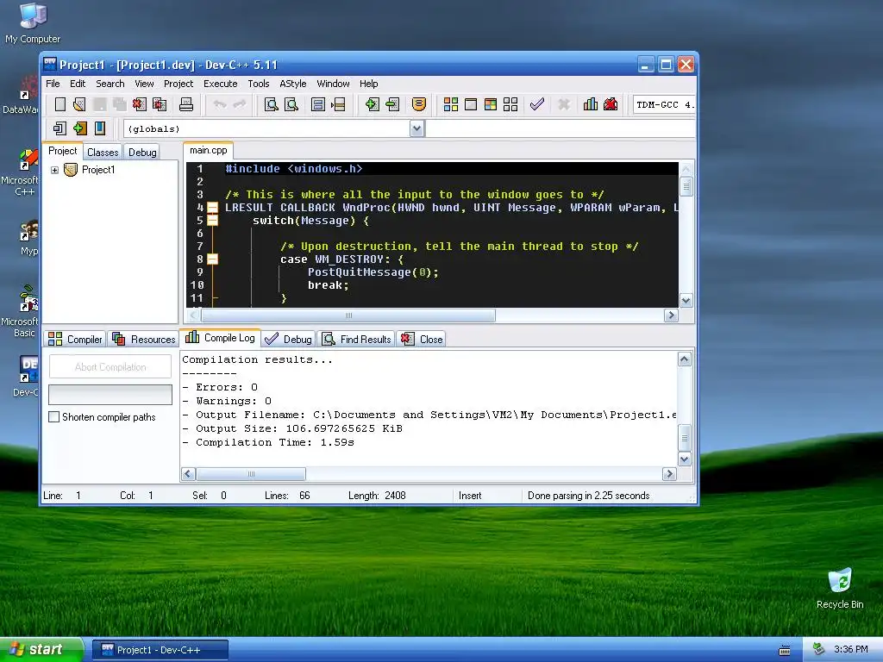Click the compile log scroll-up arrow
Screen dimensions: 883x662
coord(684,359)
